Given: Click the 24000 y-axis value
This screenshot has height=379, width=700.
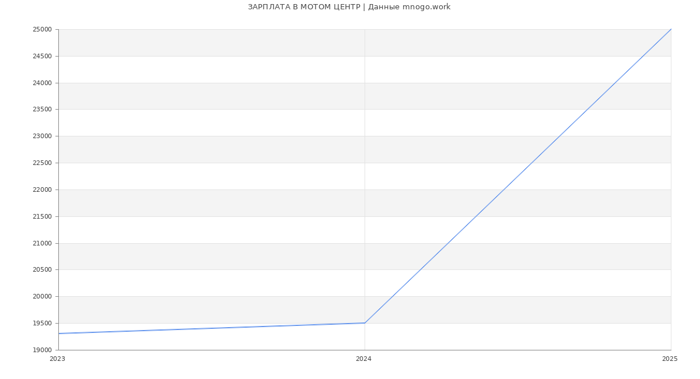Looking at the screenshot, I should [x=43, y=83].
